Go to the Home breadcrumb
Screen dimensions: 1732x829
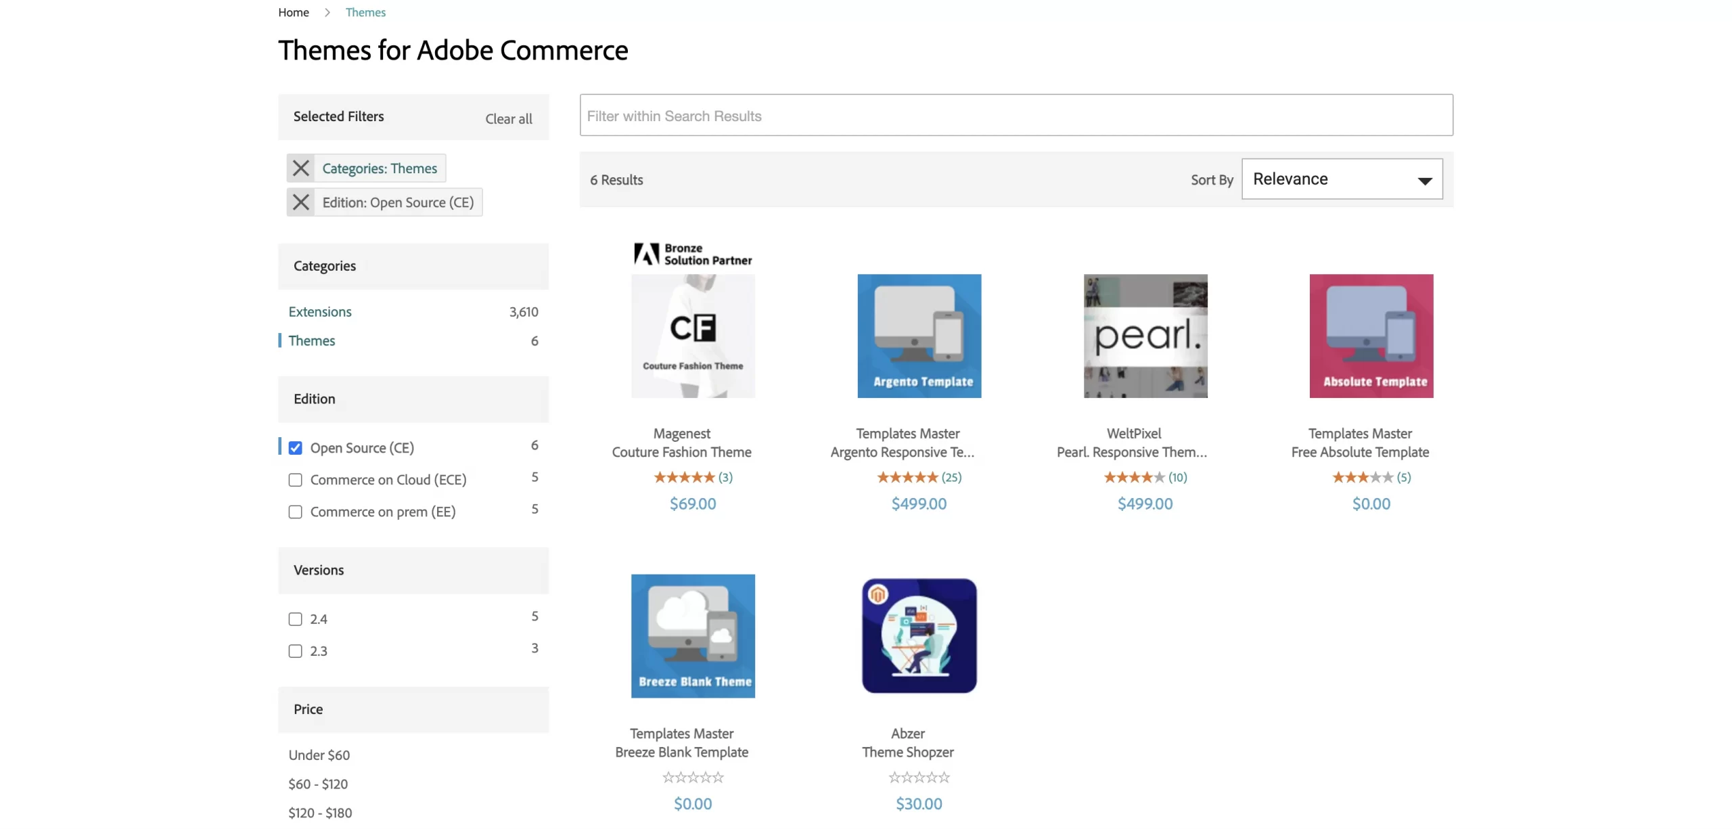[x=293, y=12]
